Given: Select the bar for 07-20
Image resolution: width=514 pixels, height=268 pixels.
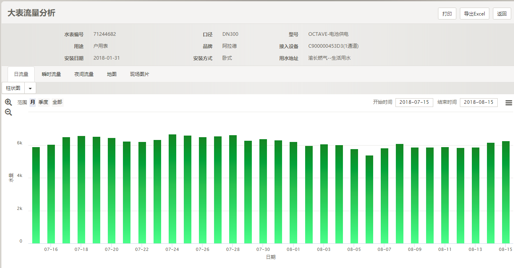Looking at the screenshot, I should click(x=111, y=191).
